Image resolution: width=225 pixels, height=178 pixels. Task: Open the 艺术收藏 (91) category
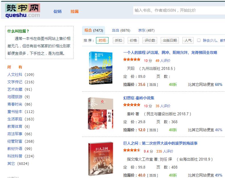(x=20, y=89)
